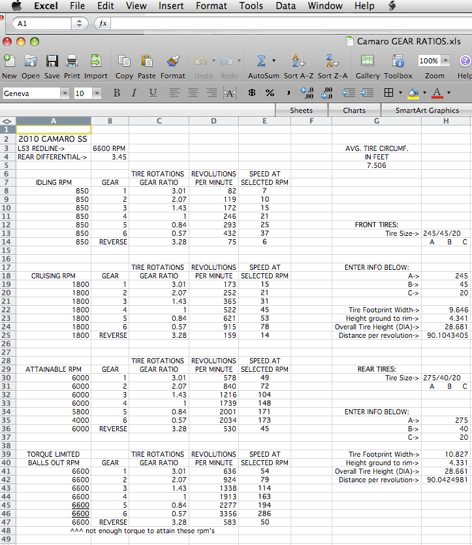Viewport: 472px width, 545px height.
Task: Click the Print toolbar icon
Action: pos(72,61)
